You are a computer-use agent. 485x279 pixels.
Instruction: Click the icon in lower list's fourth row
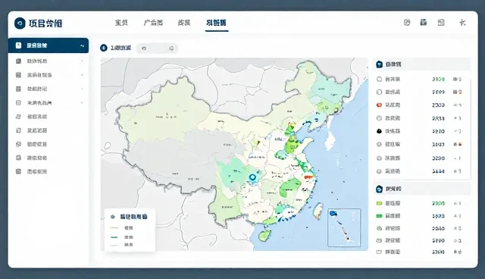tap(379, 240)
